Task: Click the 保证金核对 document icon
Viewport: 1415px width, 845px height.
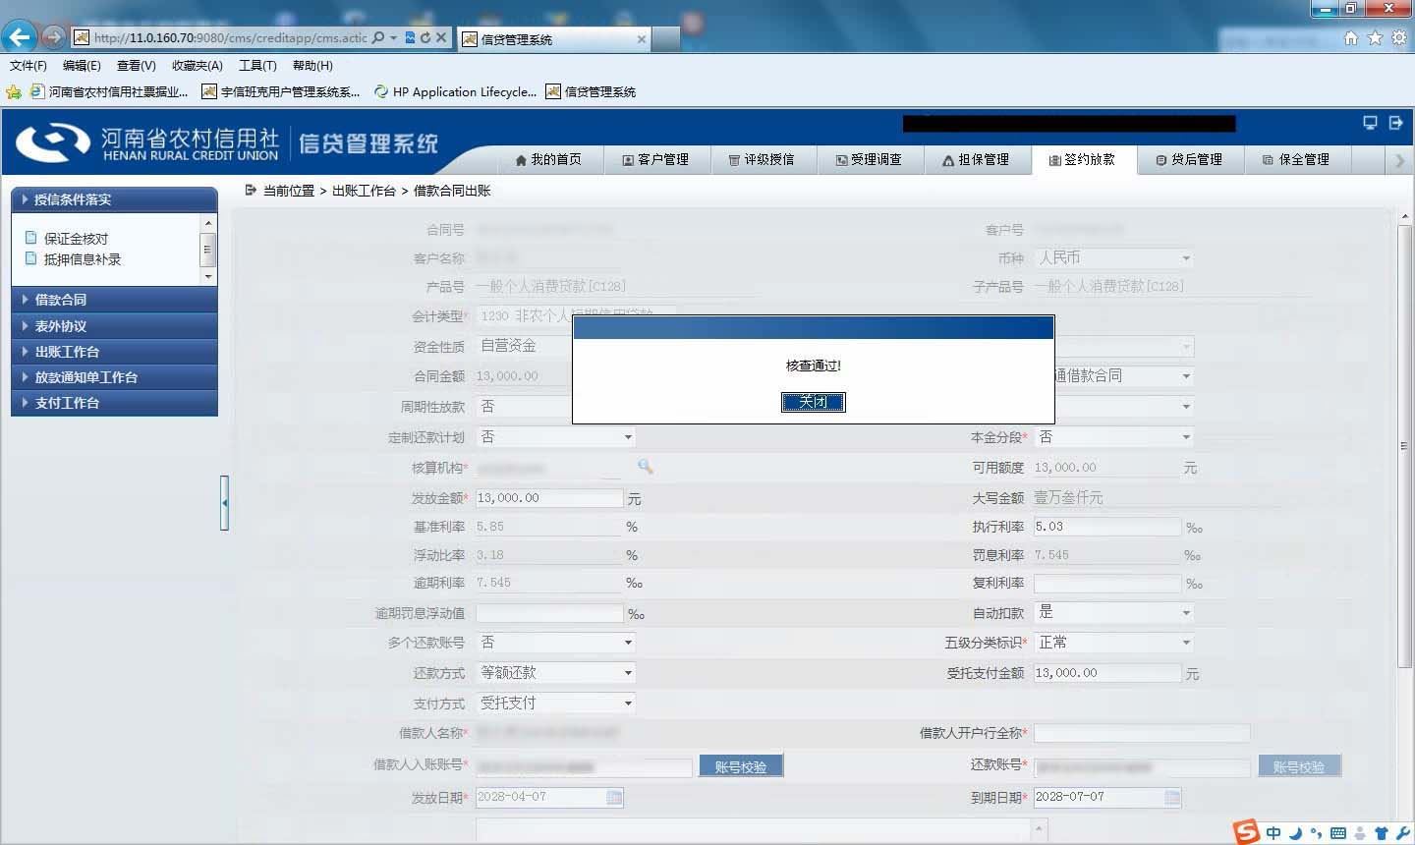Action: tap(31, 238)
